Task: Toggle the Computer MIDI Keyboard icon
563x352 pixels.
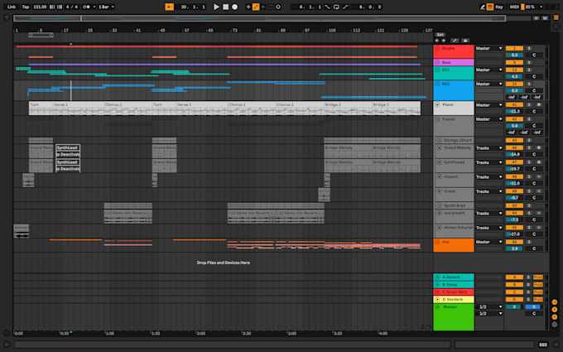Action: pos(490,7)
